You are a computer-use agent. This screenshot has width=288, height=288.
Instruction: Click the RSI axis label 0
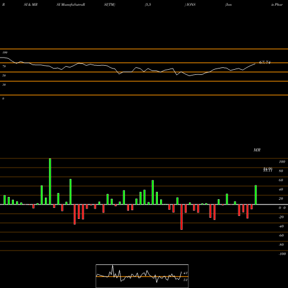3,98
